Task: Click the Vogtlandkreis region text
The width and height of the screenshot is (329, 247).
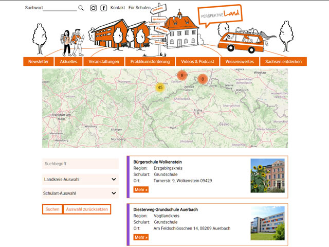Action: click(167, 216)
